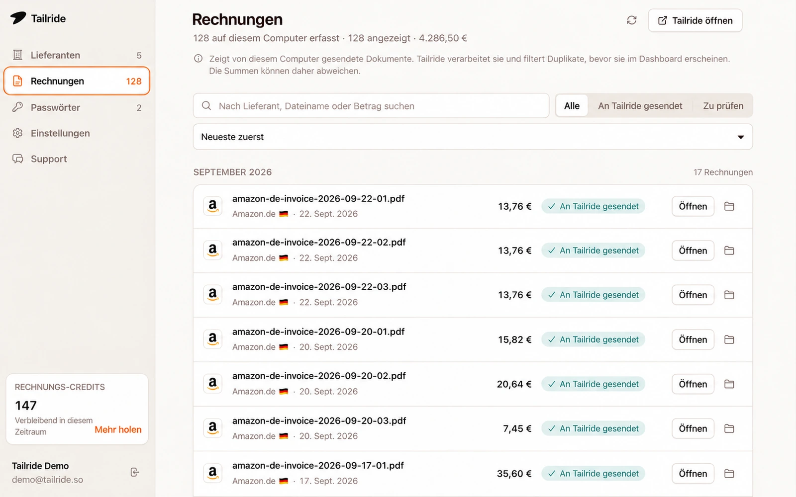Show invoice 2026-09-22-02 in folder
Screen dimensions: 796x497
[x=729, y=250]
